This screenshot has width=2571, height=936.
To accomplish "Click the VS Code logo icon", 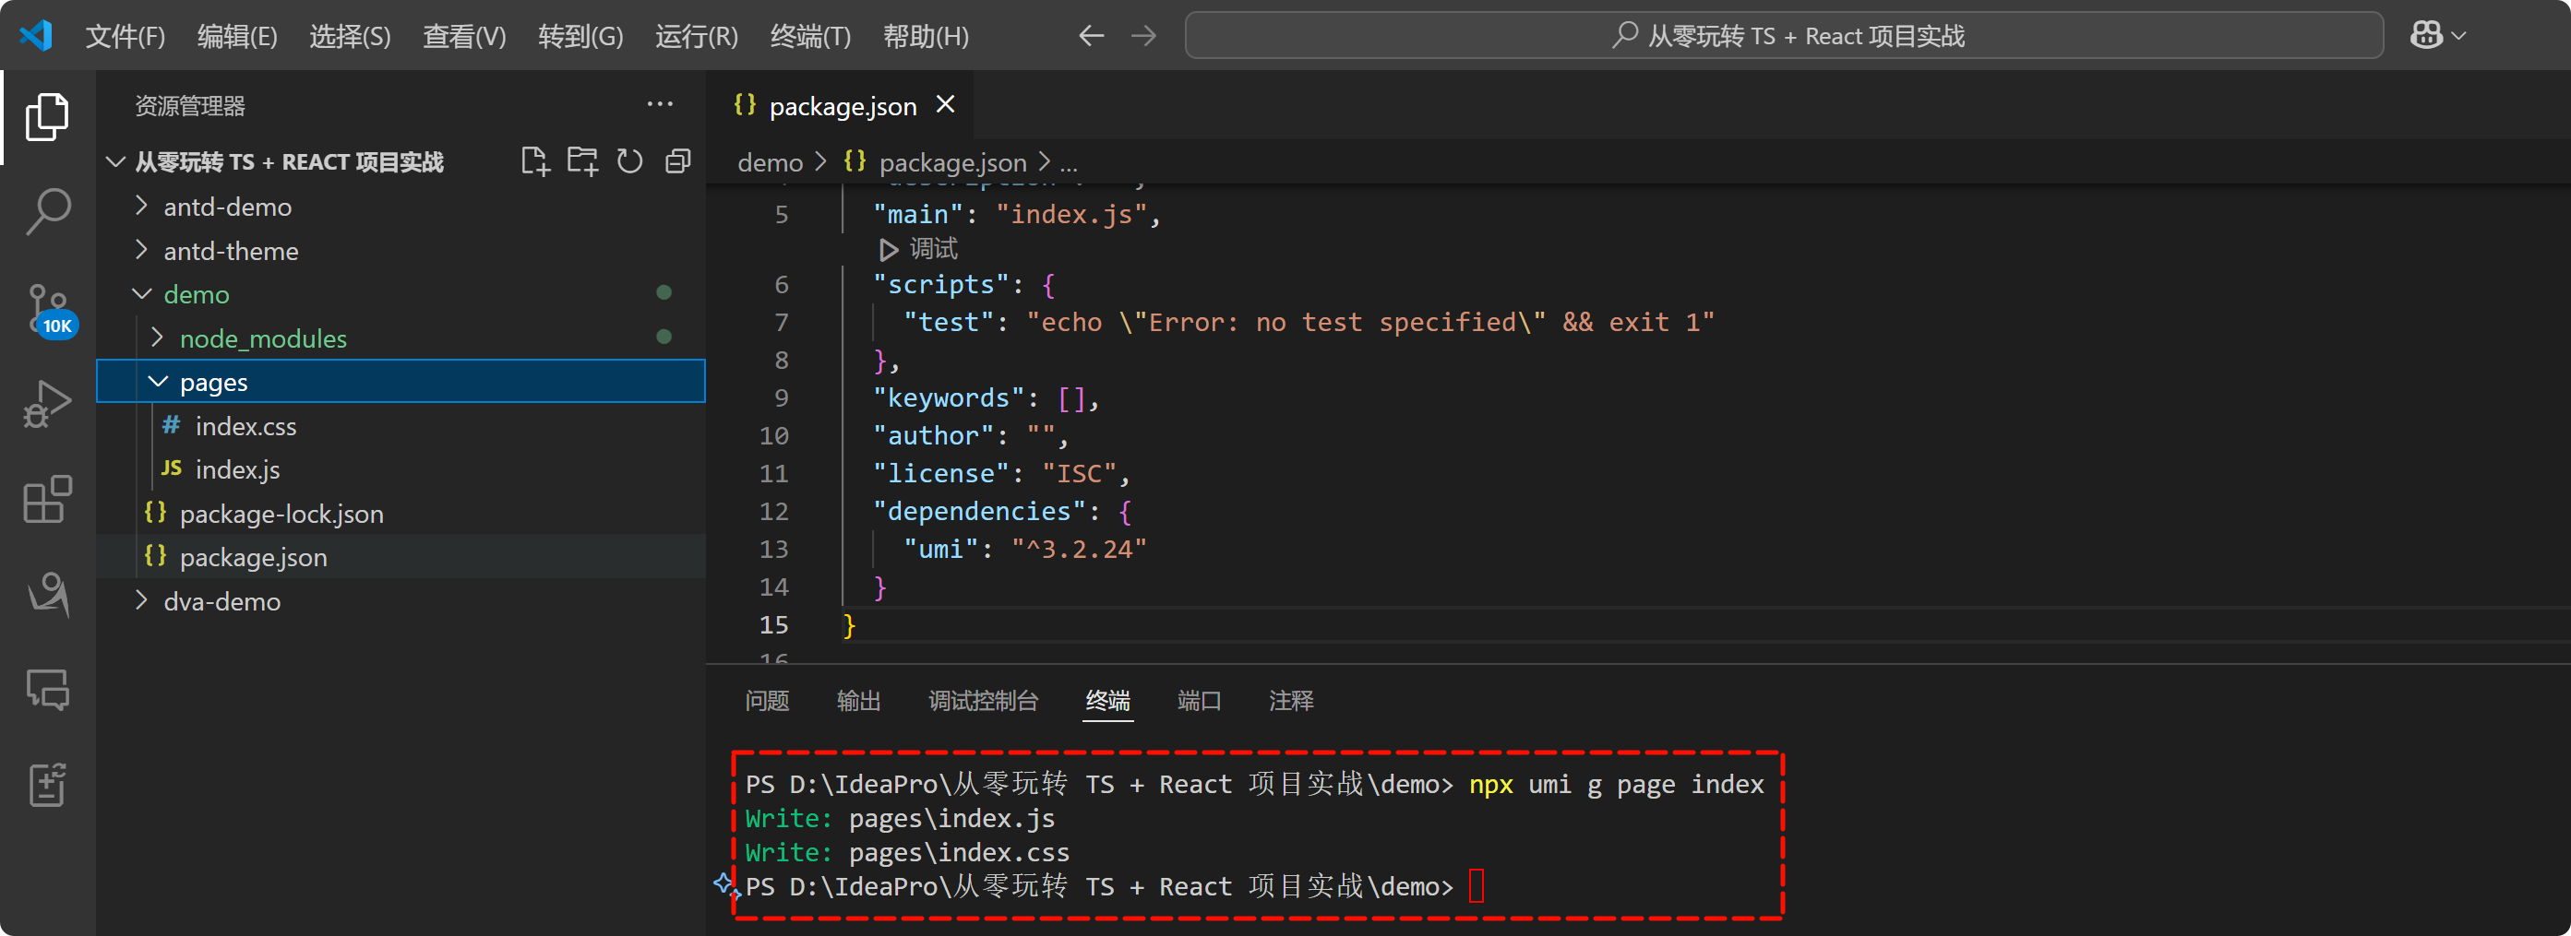I will pyautogui.click(x=36, y=36).
